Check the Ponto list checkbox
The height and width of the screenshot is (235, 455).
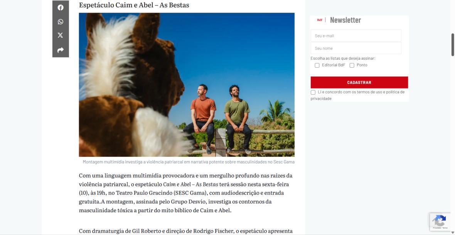352,65
